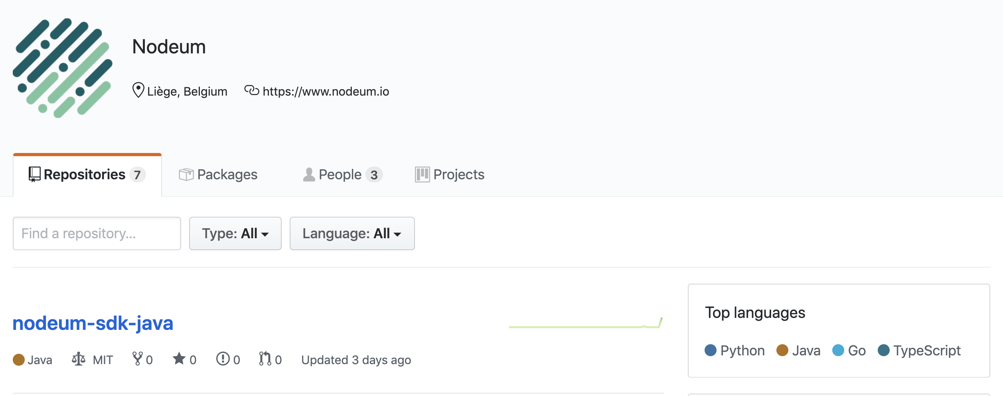The width and height of the screenshot is (1003, 396).
Task: Click the location pin icon beside Liège, Belgium
Action: tap(138, 91)
